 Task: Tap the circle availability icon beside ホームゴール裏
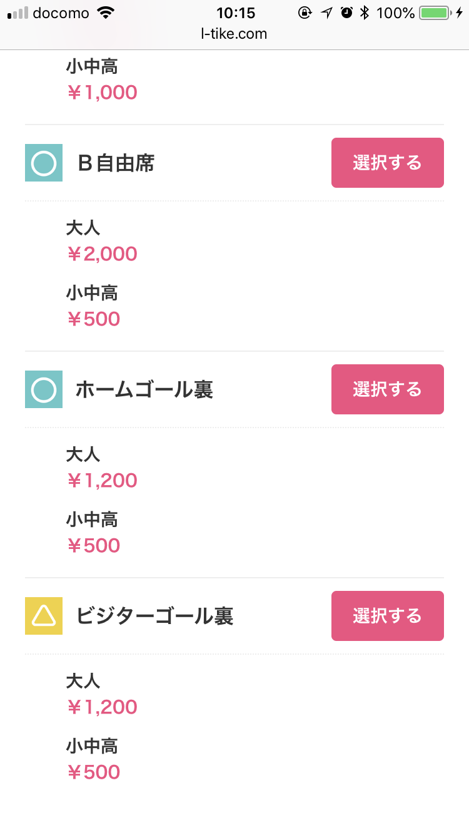(44, 389)
